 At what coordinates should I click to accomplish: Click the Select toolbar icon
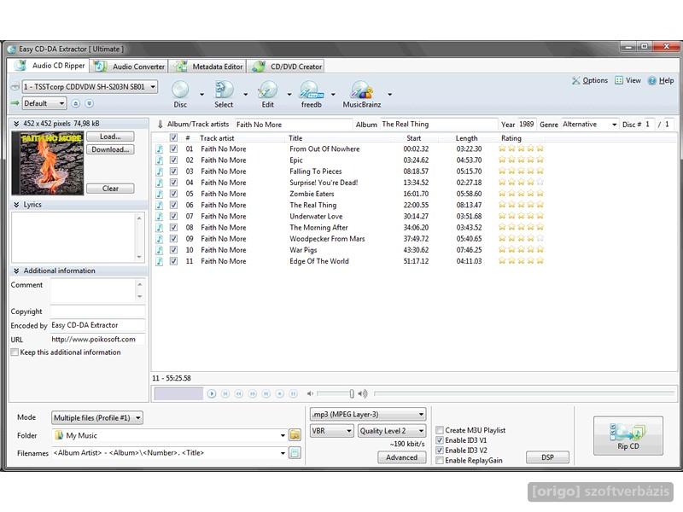pyautogui.click(x=224, y=90)
